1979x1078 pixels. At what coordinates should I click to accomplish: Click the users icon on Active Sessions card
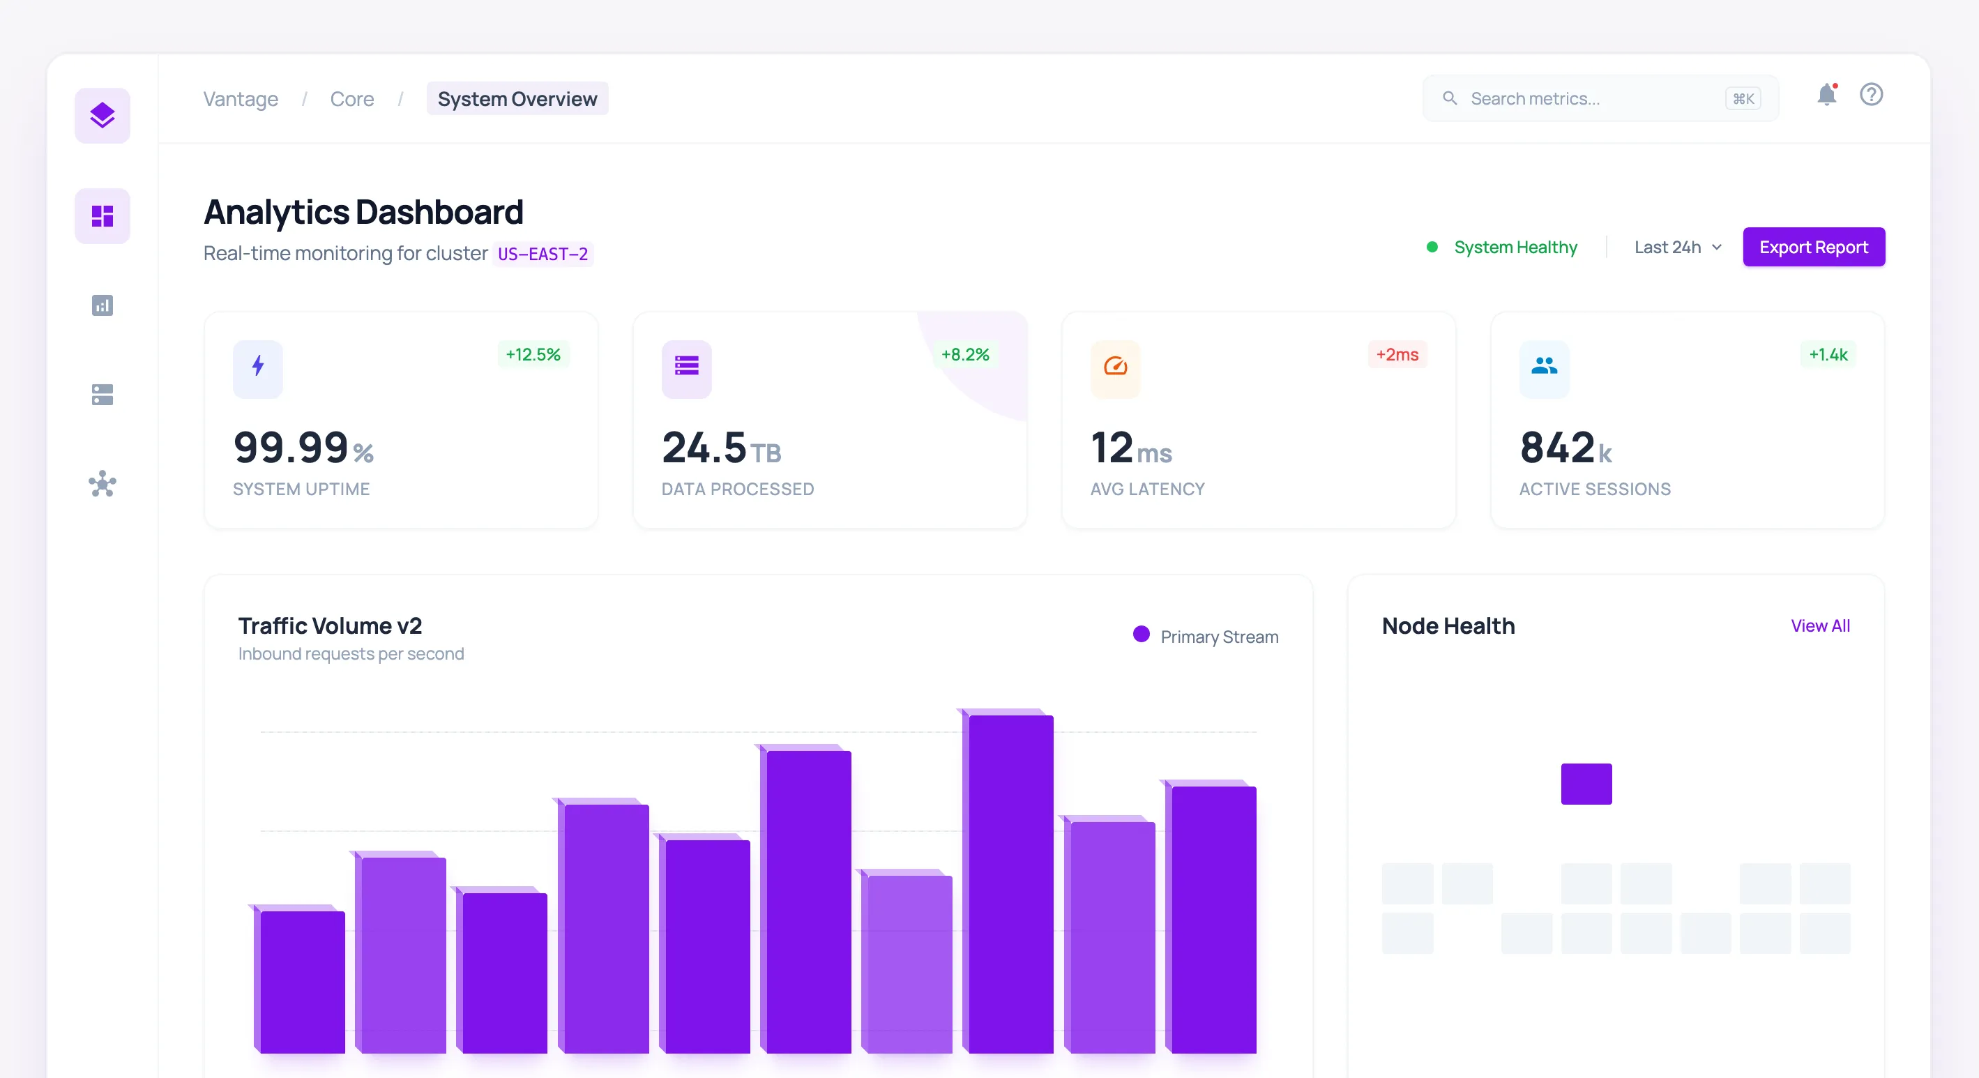[1544, 369]
